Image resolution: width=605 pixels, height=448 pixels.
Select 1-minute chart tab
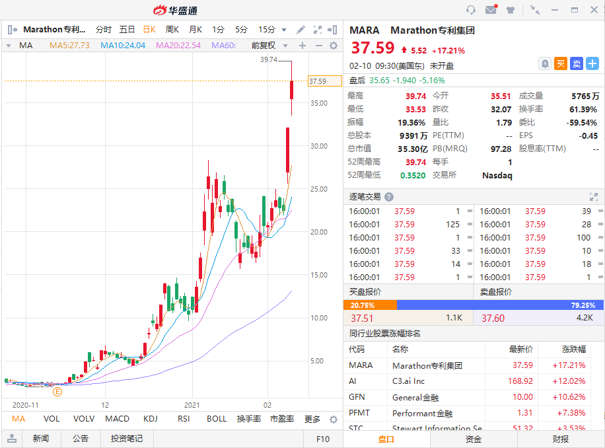pyautogui.click(x=219, y=29)
